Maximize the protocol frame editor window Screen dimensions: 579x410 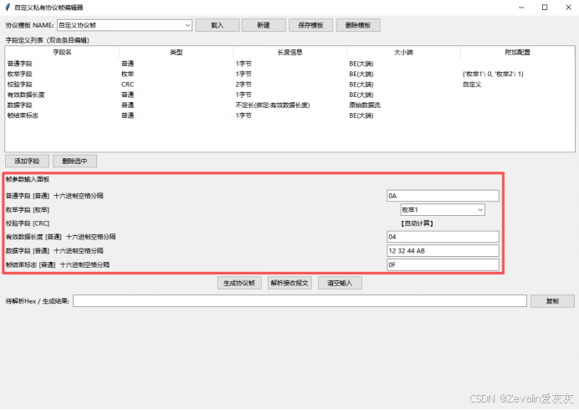point(545,8)
